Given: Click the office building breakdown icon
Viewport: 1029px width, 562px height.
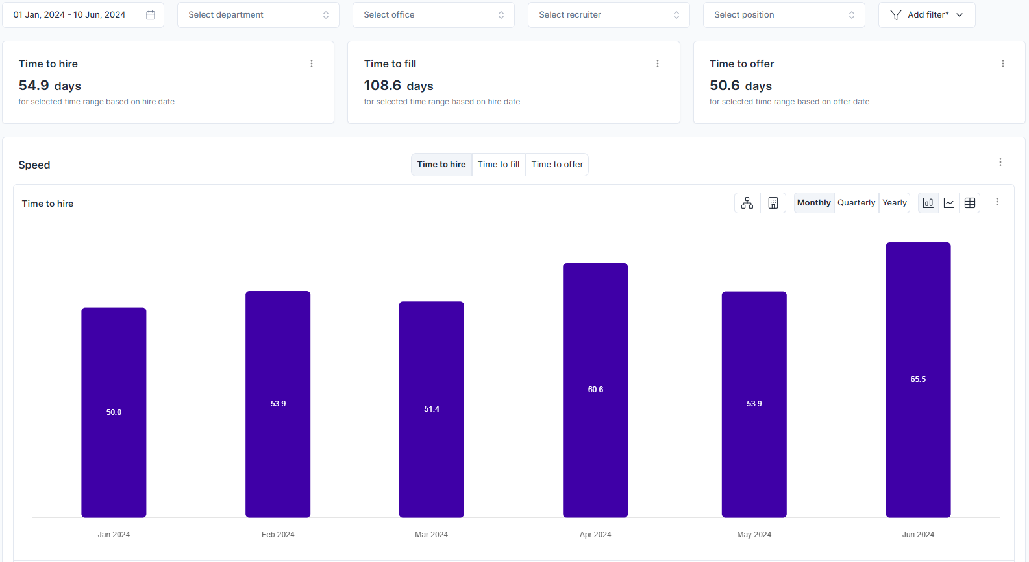Looking at the screenshot, I should coord(773,203).
